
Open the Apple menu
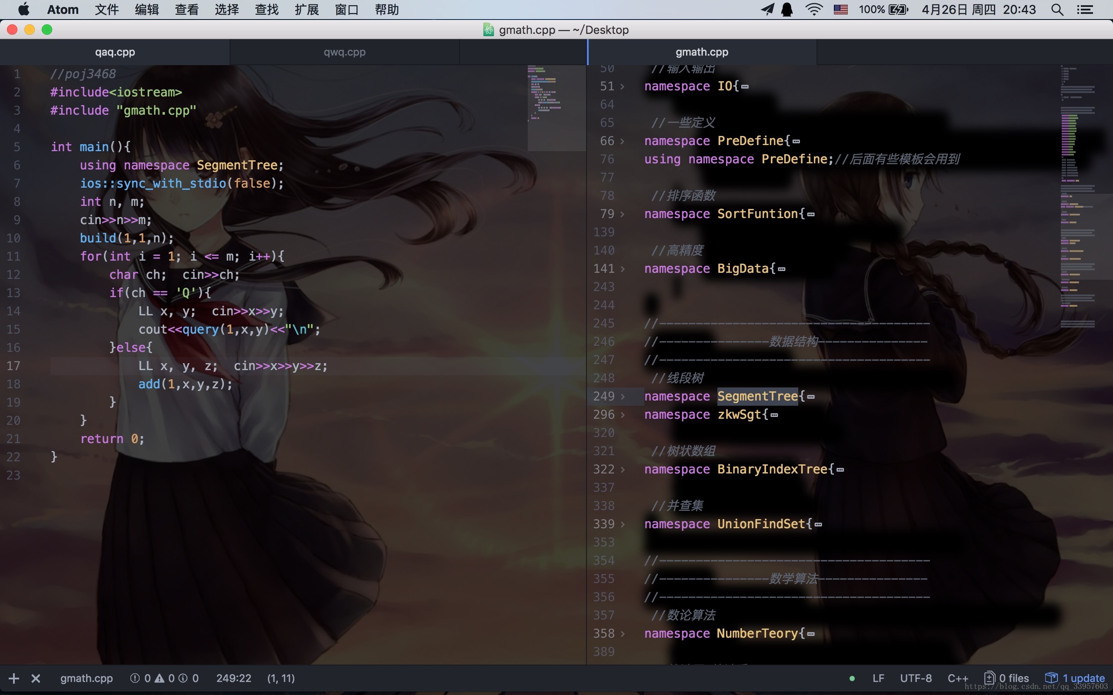tap(23, 10)
